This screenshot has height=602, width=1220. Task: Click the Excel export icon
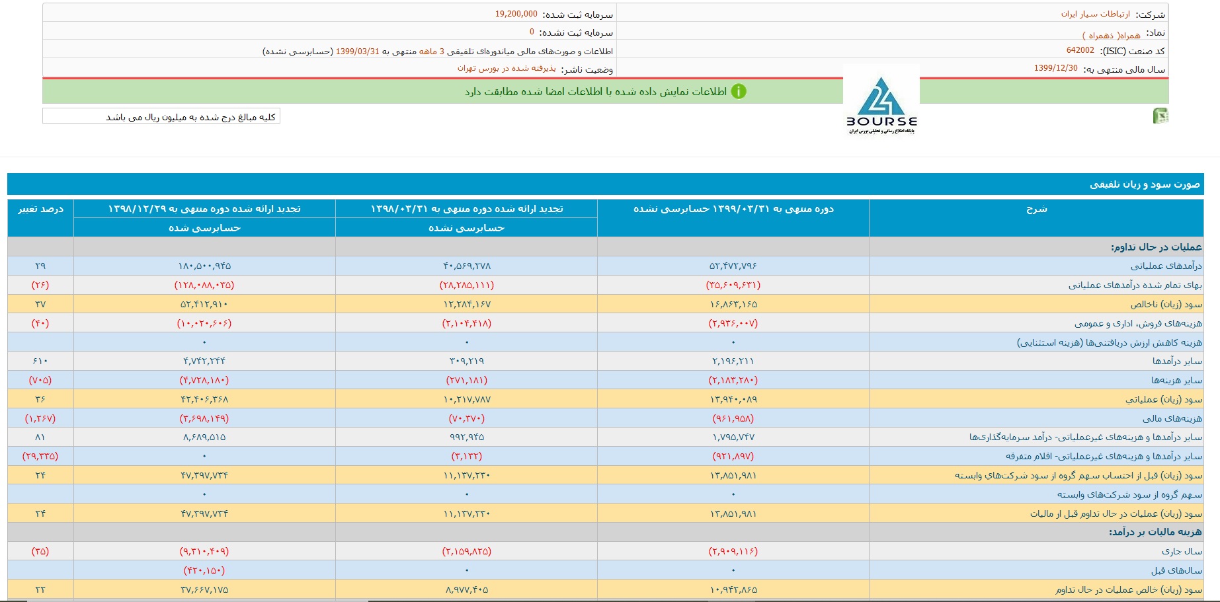1160,116
